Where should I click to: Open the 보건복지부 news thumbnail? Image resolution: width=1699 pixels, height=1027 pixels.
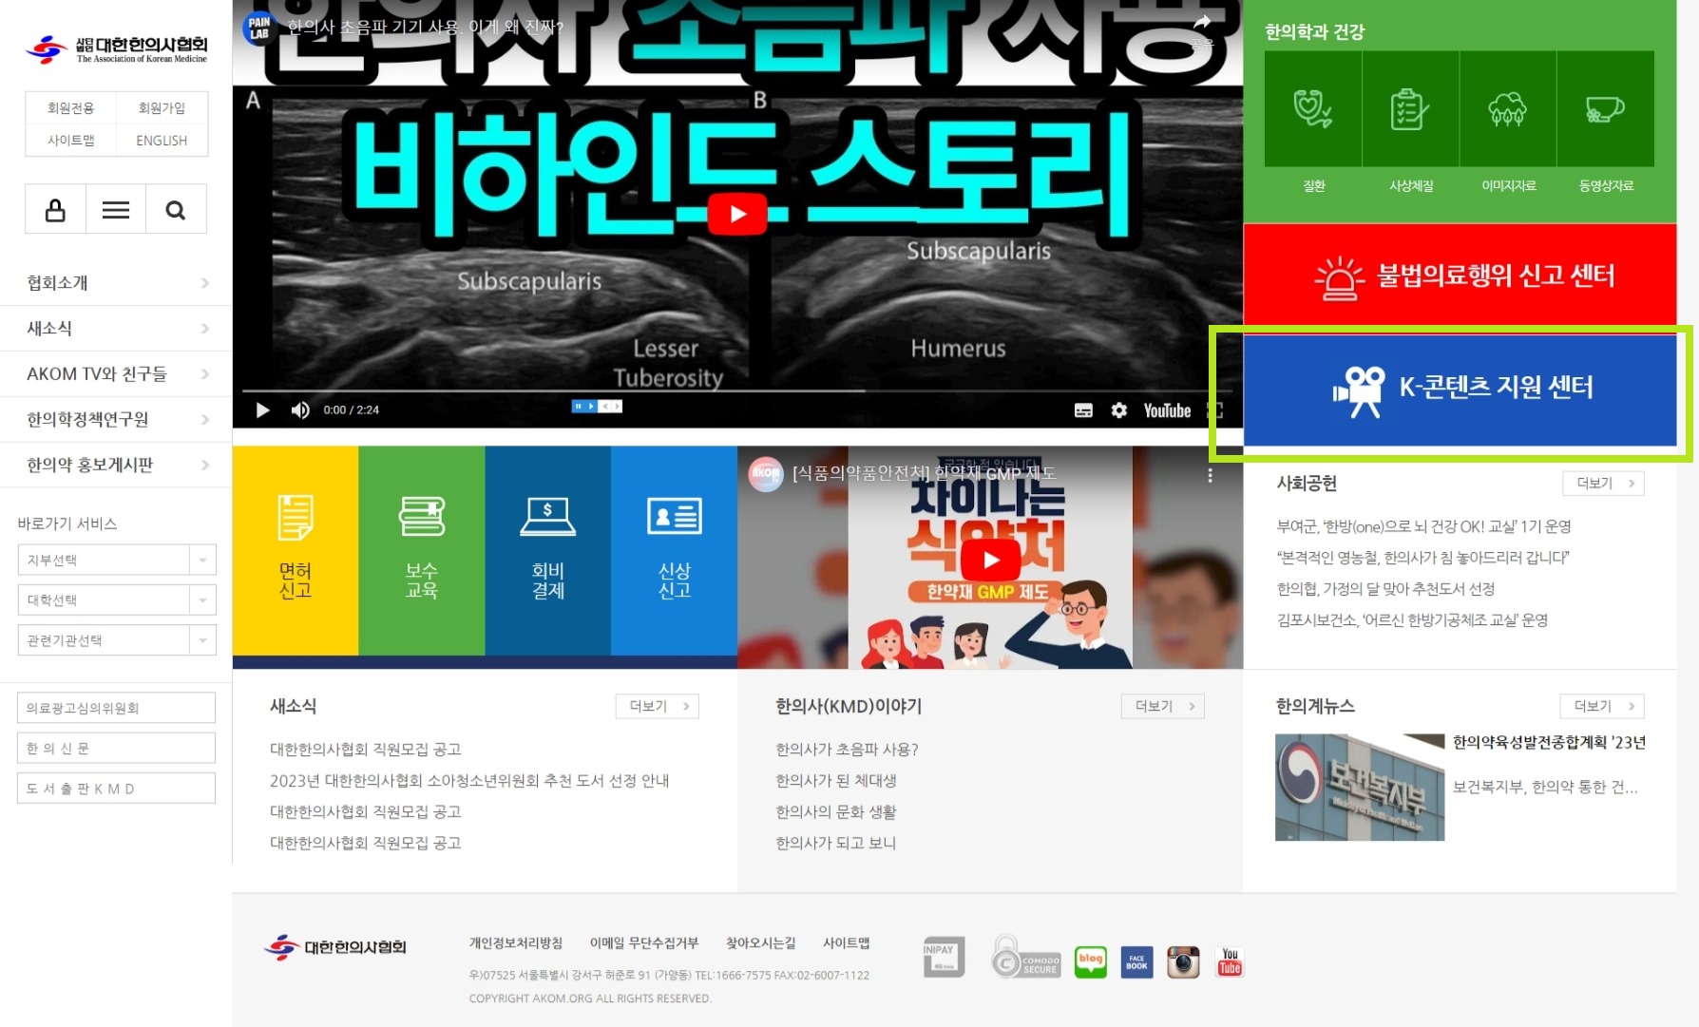pyautogui.click(x=1359, y=788)
